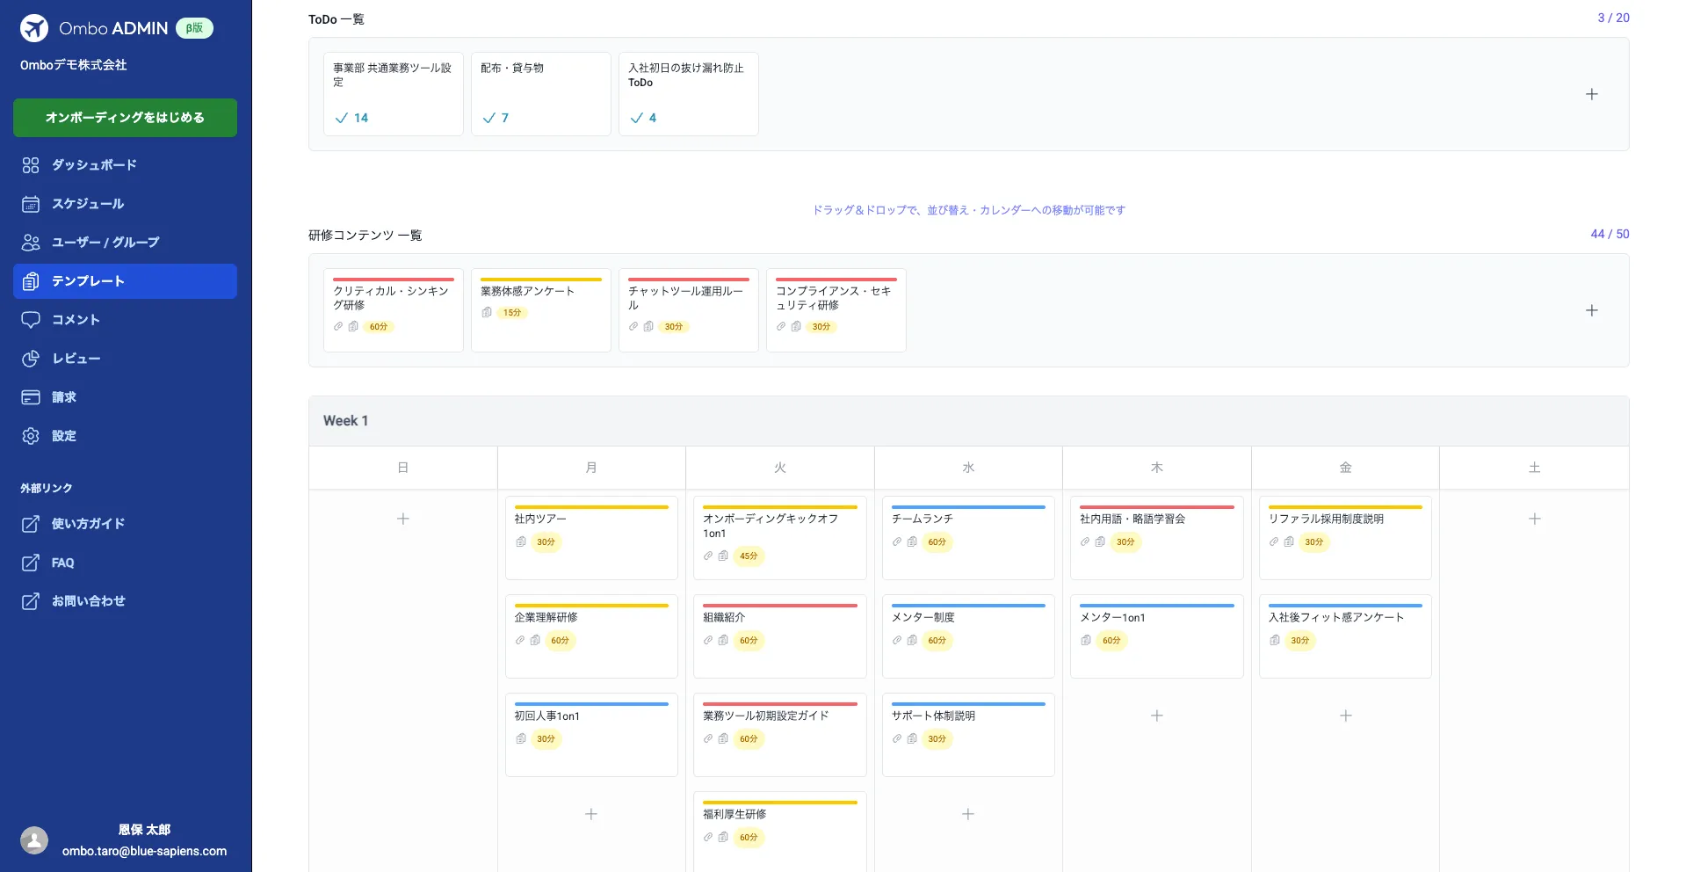Add an item to Sunday column
This screenshot has height=872, width=1686.
coord(402,519)
